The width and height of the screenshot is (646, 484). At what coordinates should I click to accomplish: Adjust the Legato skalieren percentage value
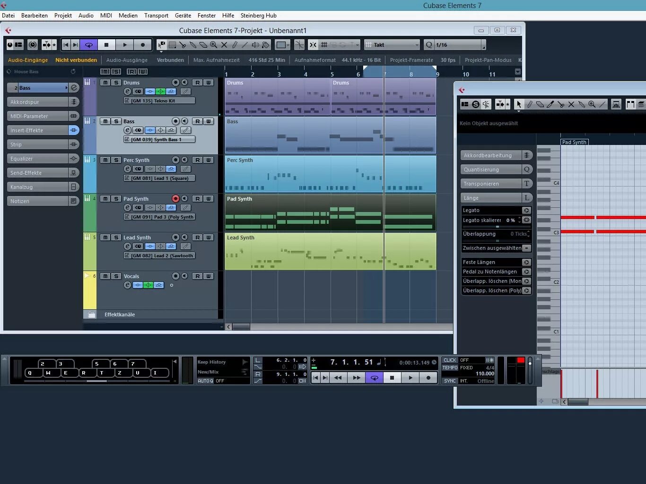[x=511, y=220]
